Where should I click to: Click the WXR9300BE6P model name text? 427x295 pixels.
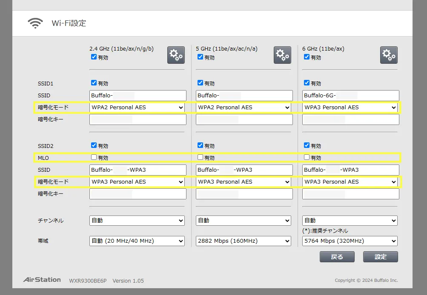coord(88,281)
